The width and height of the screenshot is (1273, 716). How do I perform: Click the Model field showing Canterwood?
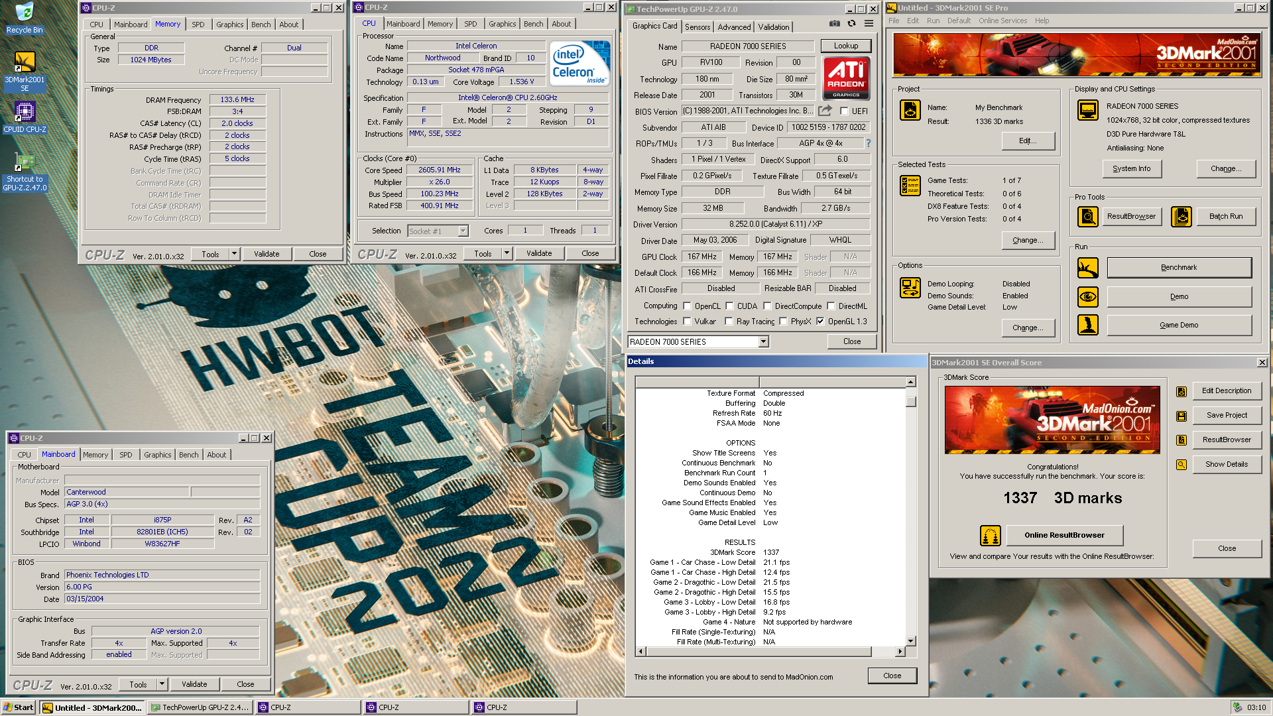pos(127,492)
